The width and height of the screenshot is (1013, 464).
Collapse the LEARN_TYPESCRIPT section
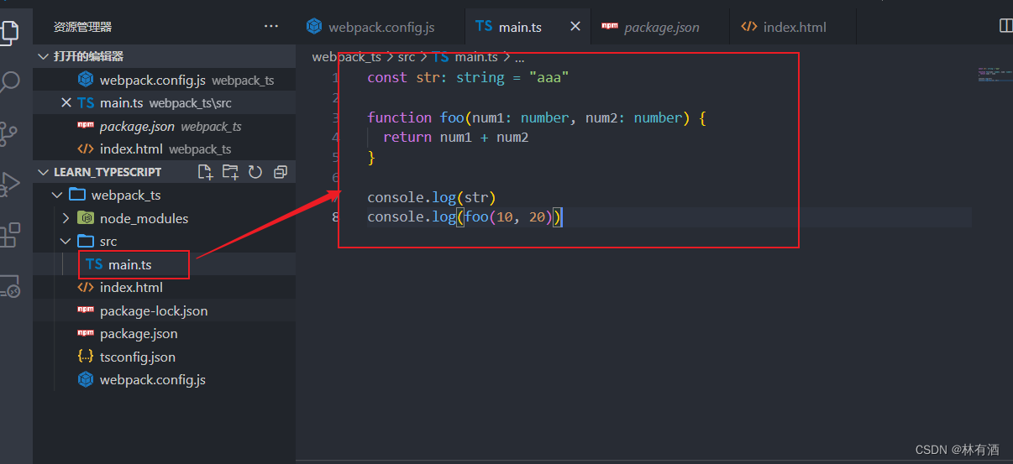click(x=44, y=172)
